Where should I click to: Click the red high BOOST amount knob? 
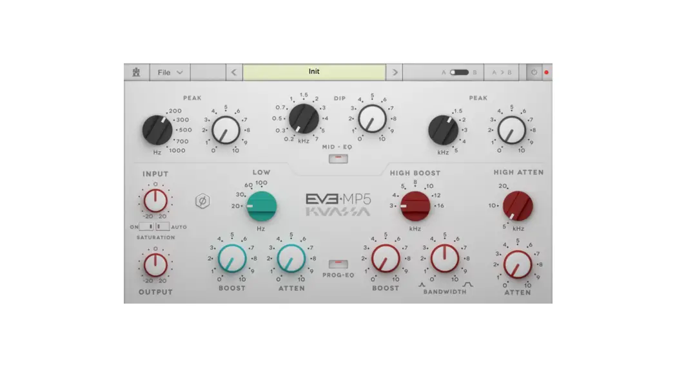[386, 259]
